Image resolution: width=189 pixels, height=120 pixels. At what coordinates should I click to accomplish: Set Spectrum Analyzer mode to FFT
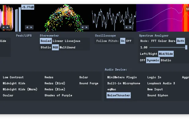tap(154, 41)
